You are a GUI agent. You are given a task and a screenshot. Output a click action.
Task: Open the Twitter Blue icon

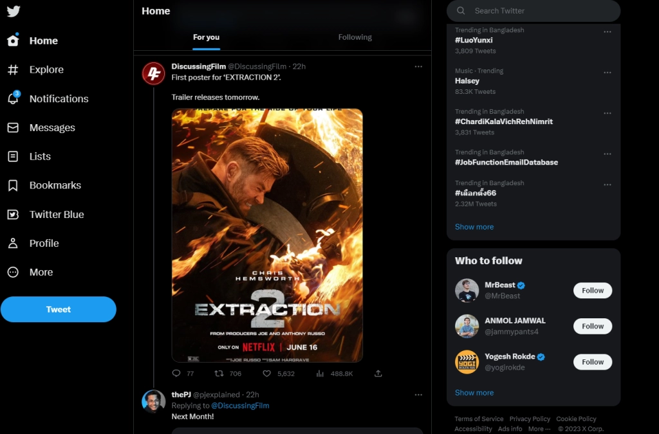[x=13, y=215]
